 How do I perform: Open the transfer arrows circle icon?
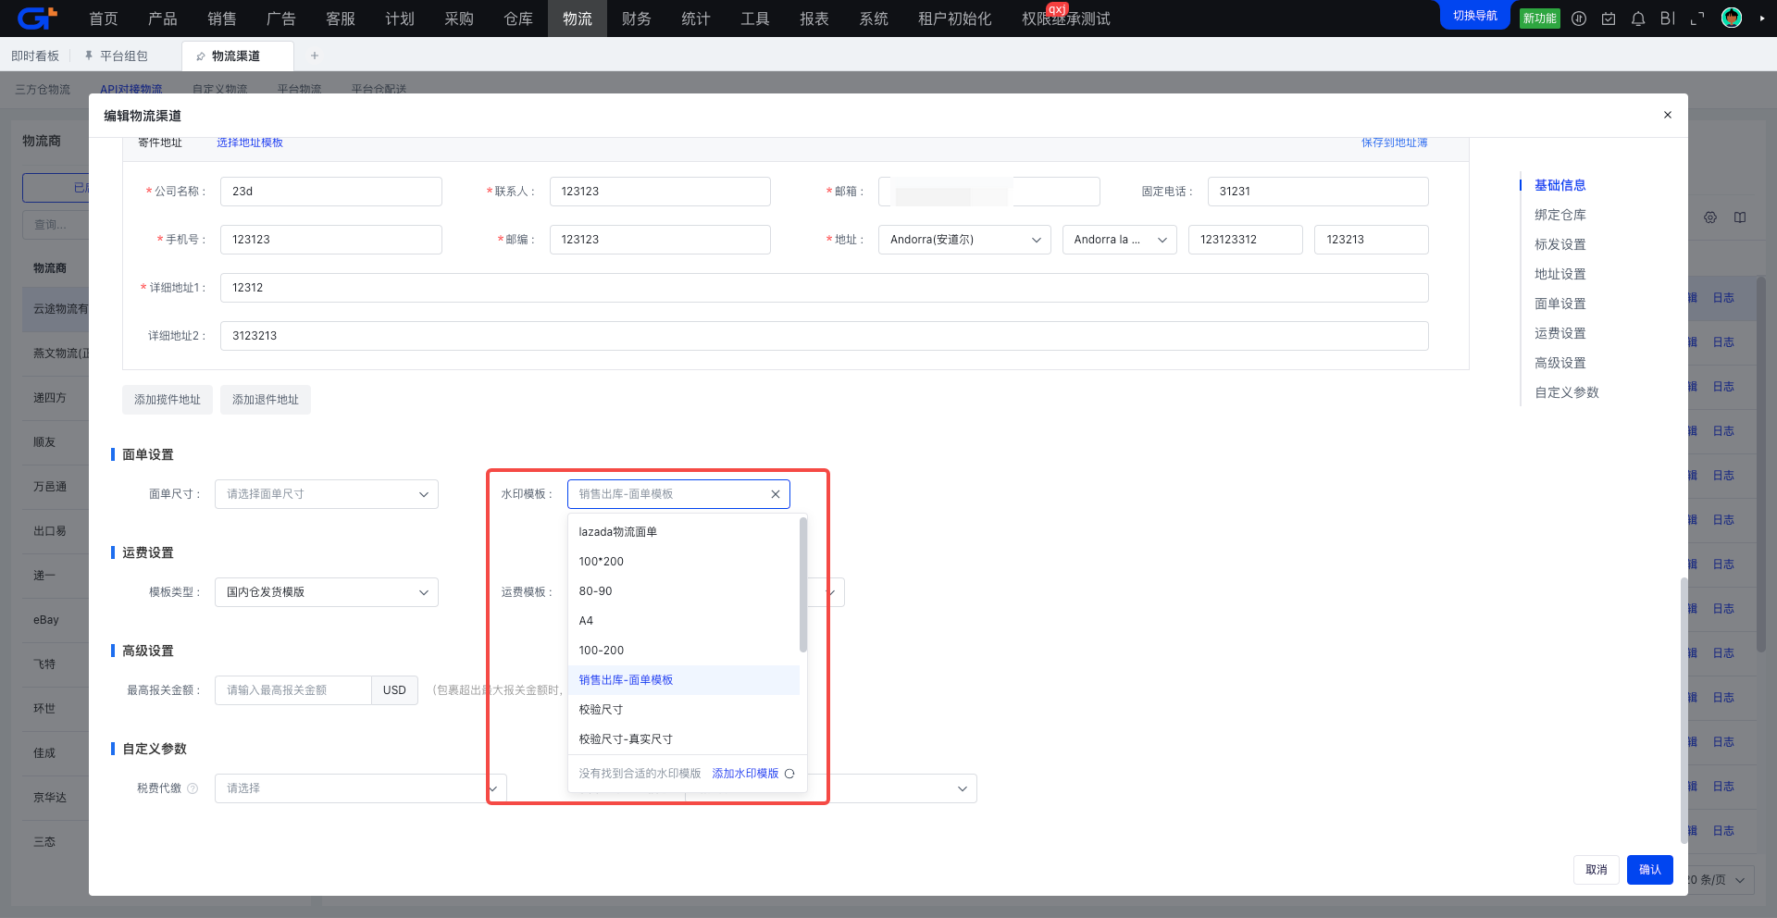click(1579, 19)
